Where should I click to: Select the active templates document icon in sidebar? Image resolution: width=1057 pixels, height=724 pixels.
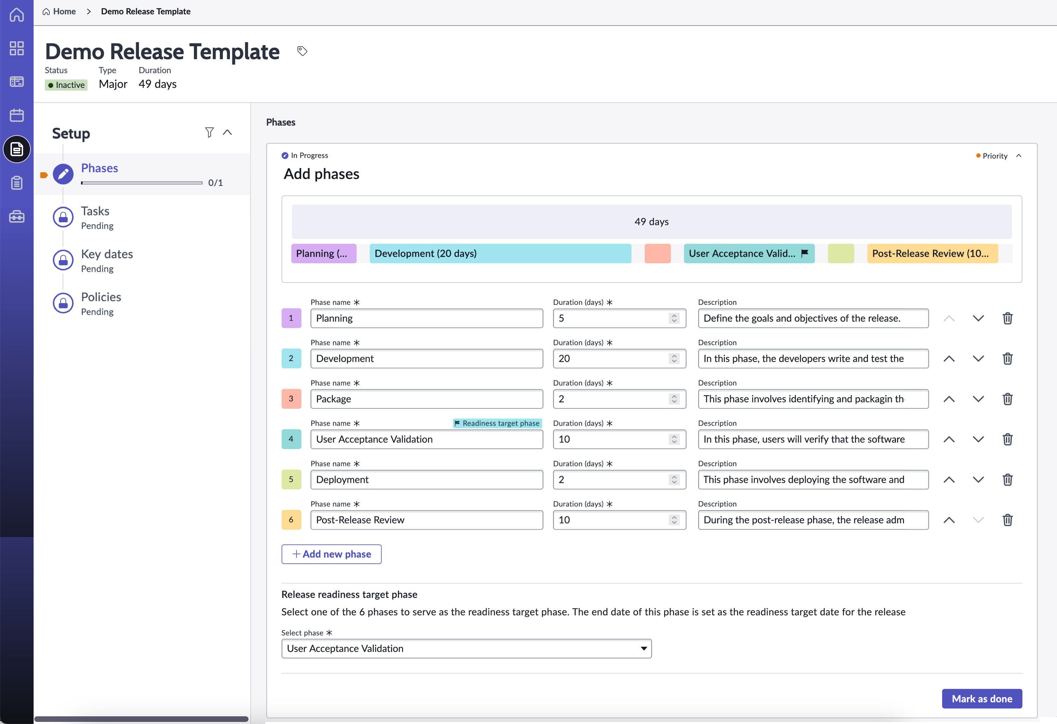[17, 149]
